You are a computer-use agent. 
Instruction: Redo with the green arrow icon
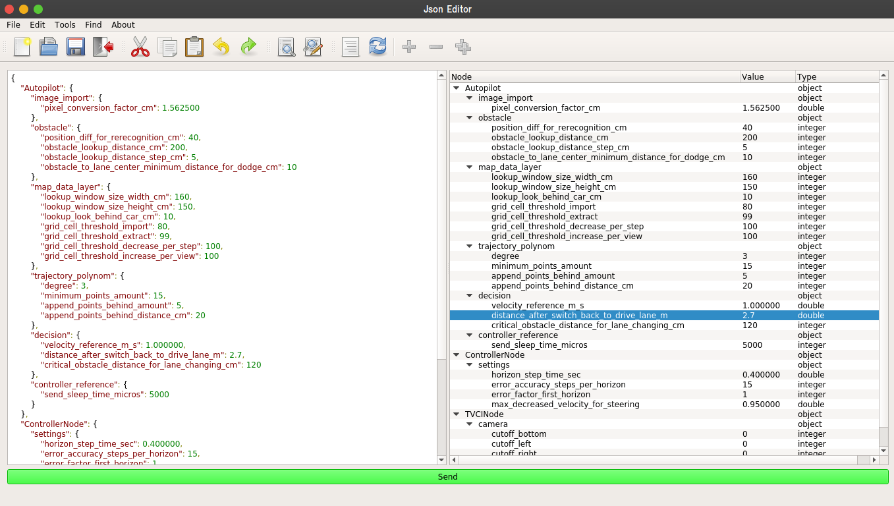pyautogui.click(x=248, y=47)
